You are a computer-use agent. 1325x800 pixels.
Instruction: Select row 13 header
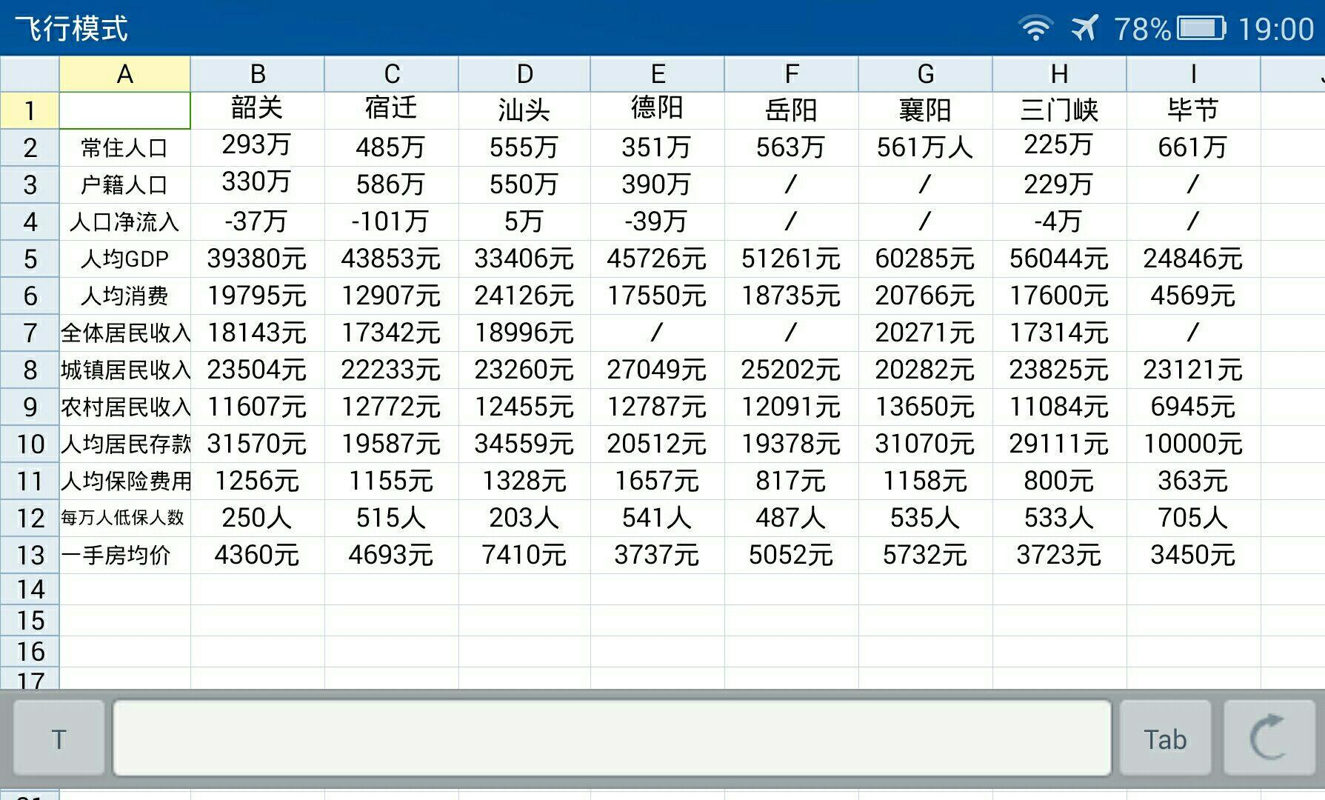point(30,555)
